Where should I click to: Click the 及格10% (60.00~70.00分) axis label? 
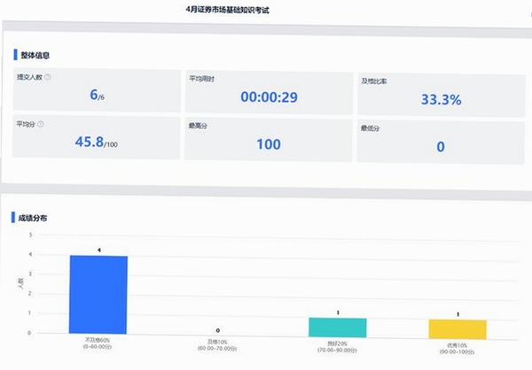coord(217,345)
